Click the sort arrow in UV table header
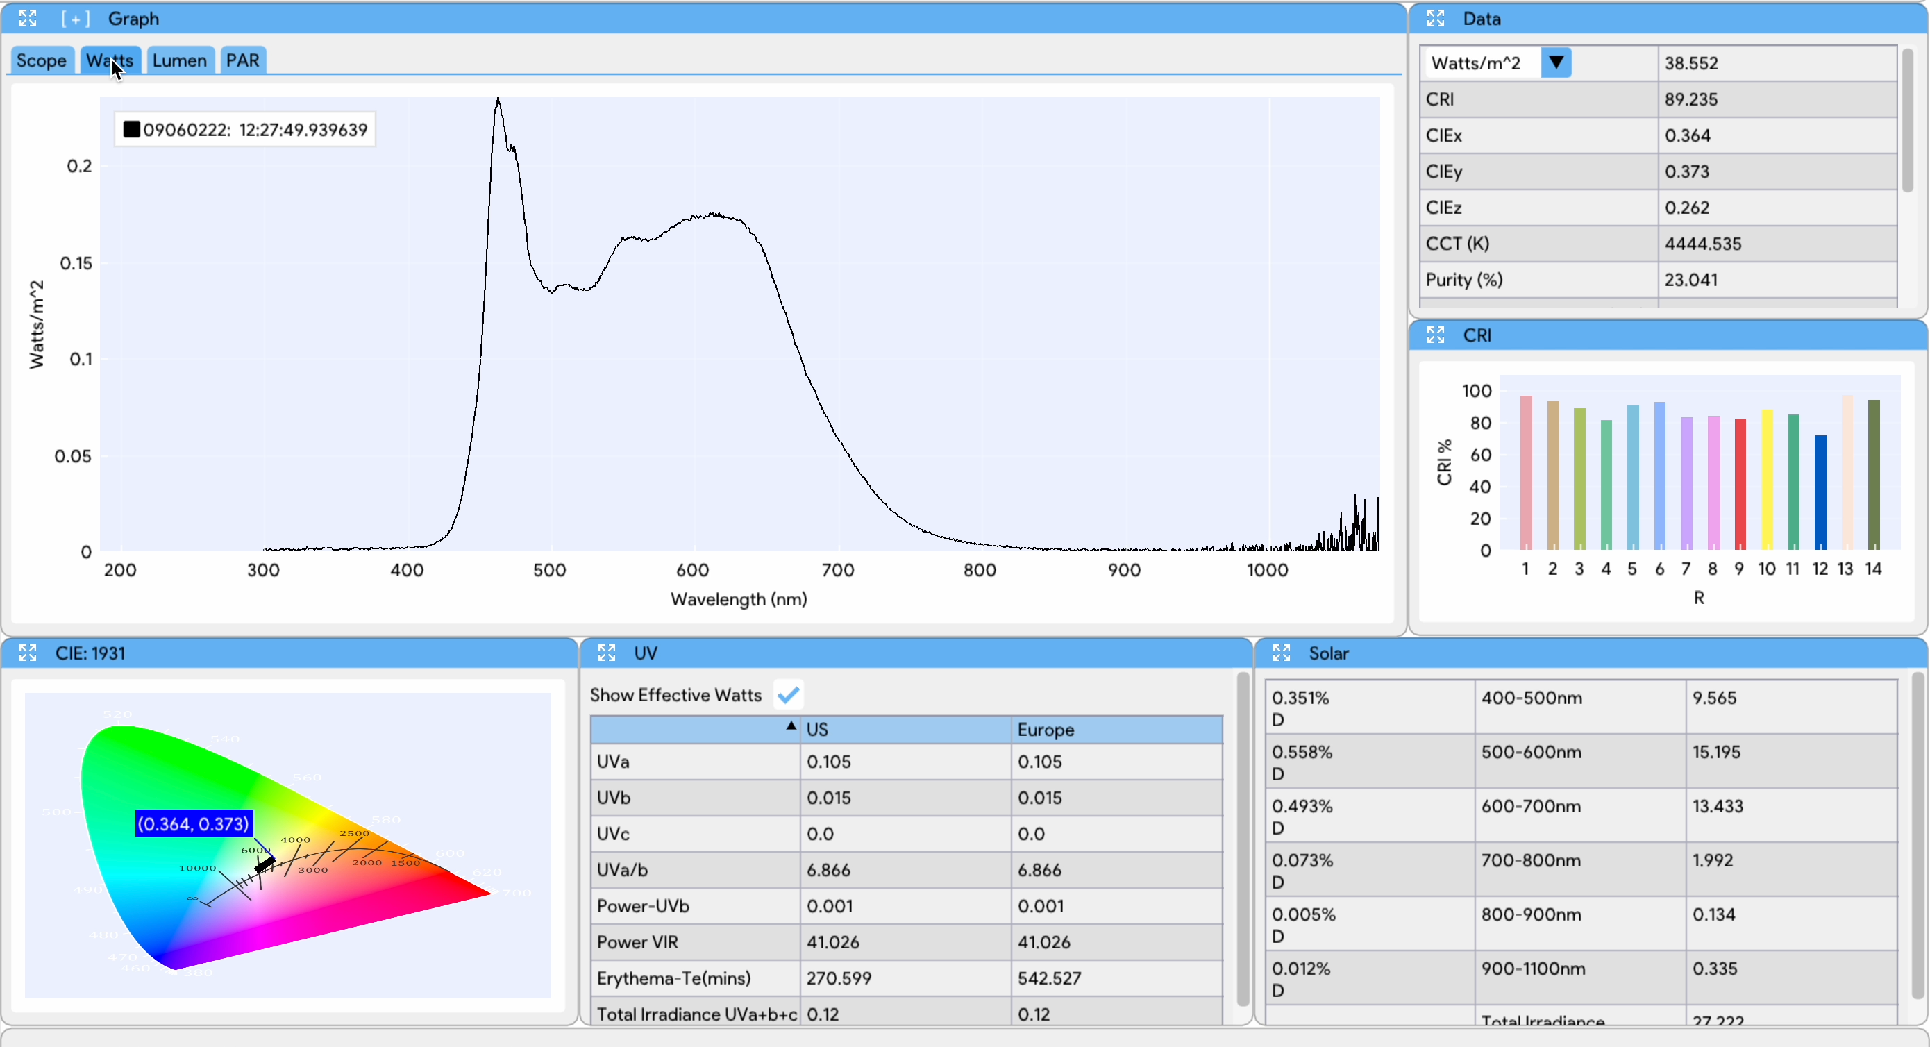1930x1047 pixels. [x=791, y=726]
